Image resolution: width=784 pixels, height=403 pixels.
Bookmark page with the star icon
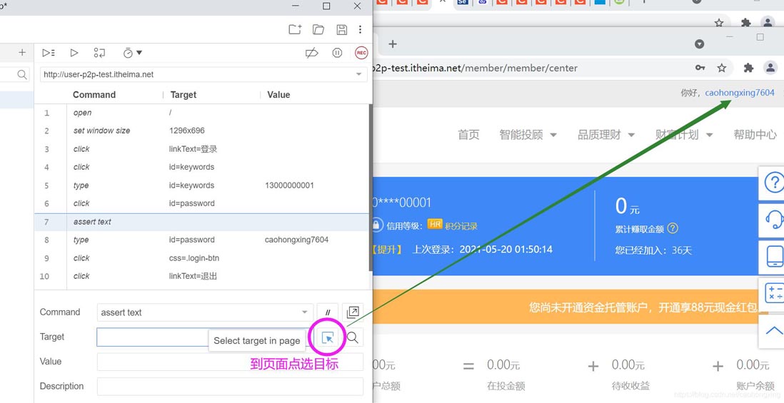tap(721, 68)
